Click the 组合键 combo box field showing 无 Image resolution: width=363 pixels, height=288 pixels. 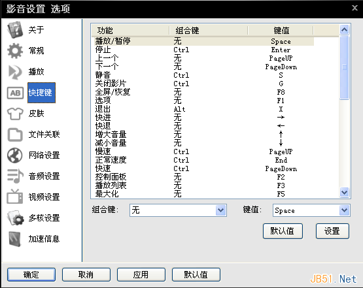pos(178,210)
